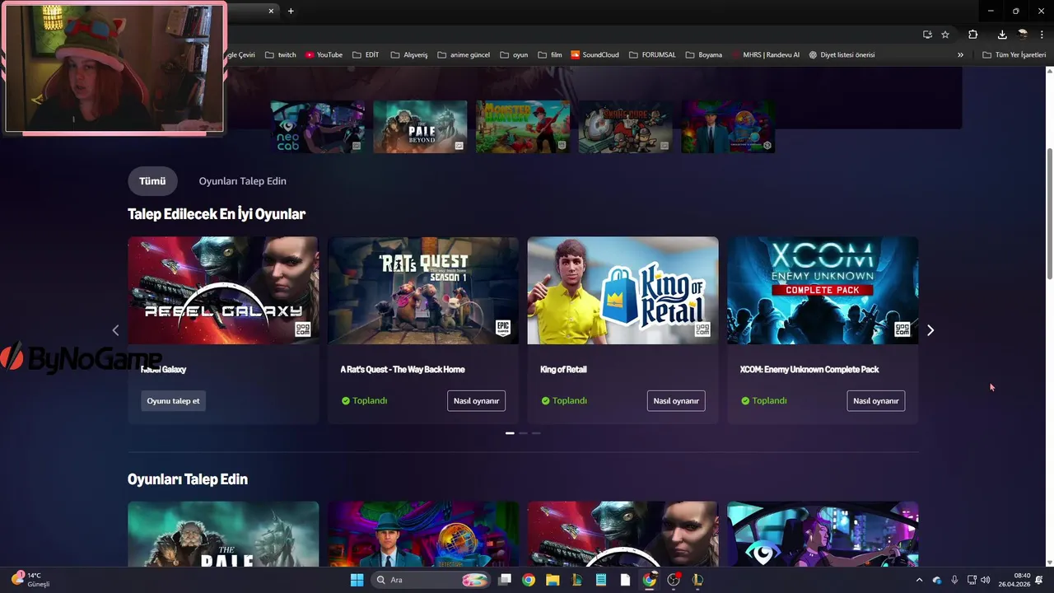Open the Diyet listesi önerisi bookmark
Image resolution: width=1054 pixels, height=593 pixels.
pyautogui.click(x=842, y=55)
